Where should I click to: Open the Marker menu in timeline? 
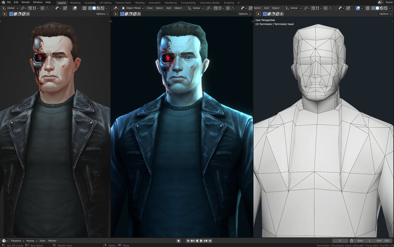(x=53, y=241)
